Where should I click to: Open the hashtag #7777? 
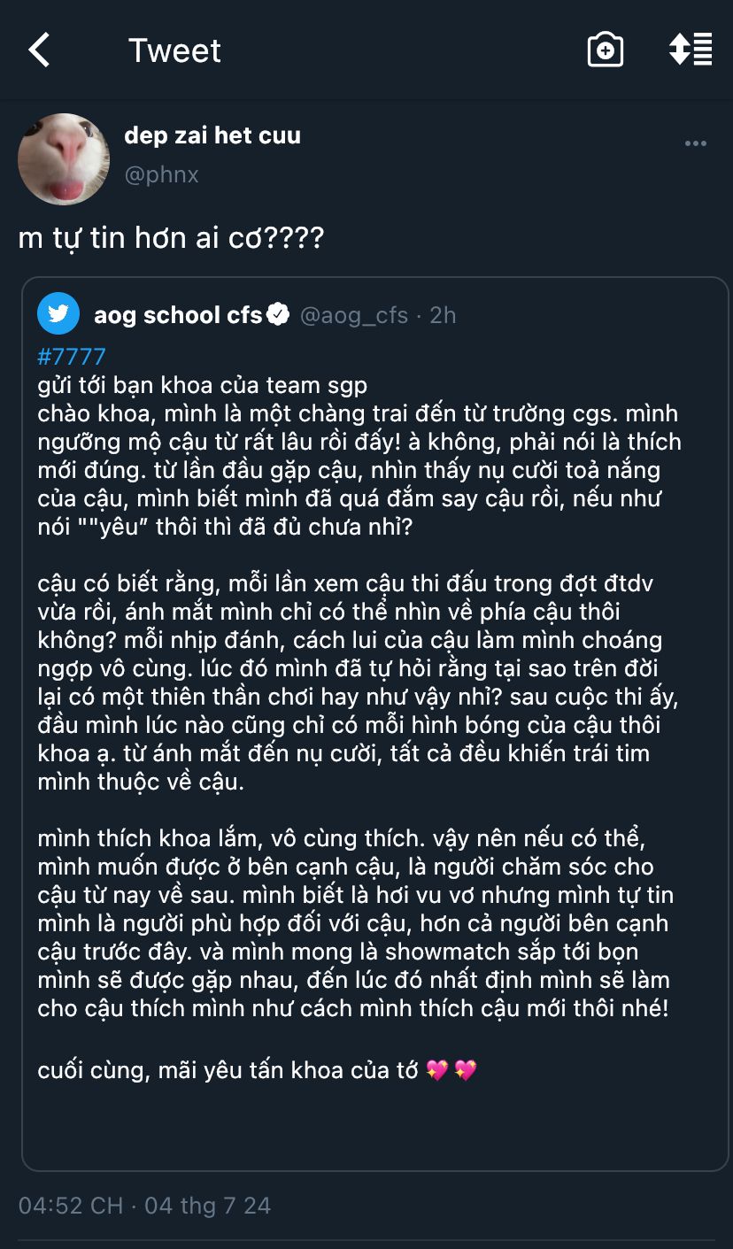pos(72,357)
